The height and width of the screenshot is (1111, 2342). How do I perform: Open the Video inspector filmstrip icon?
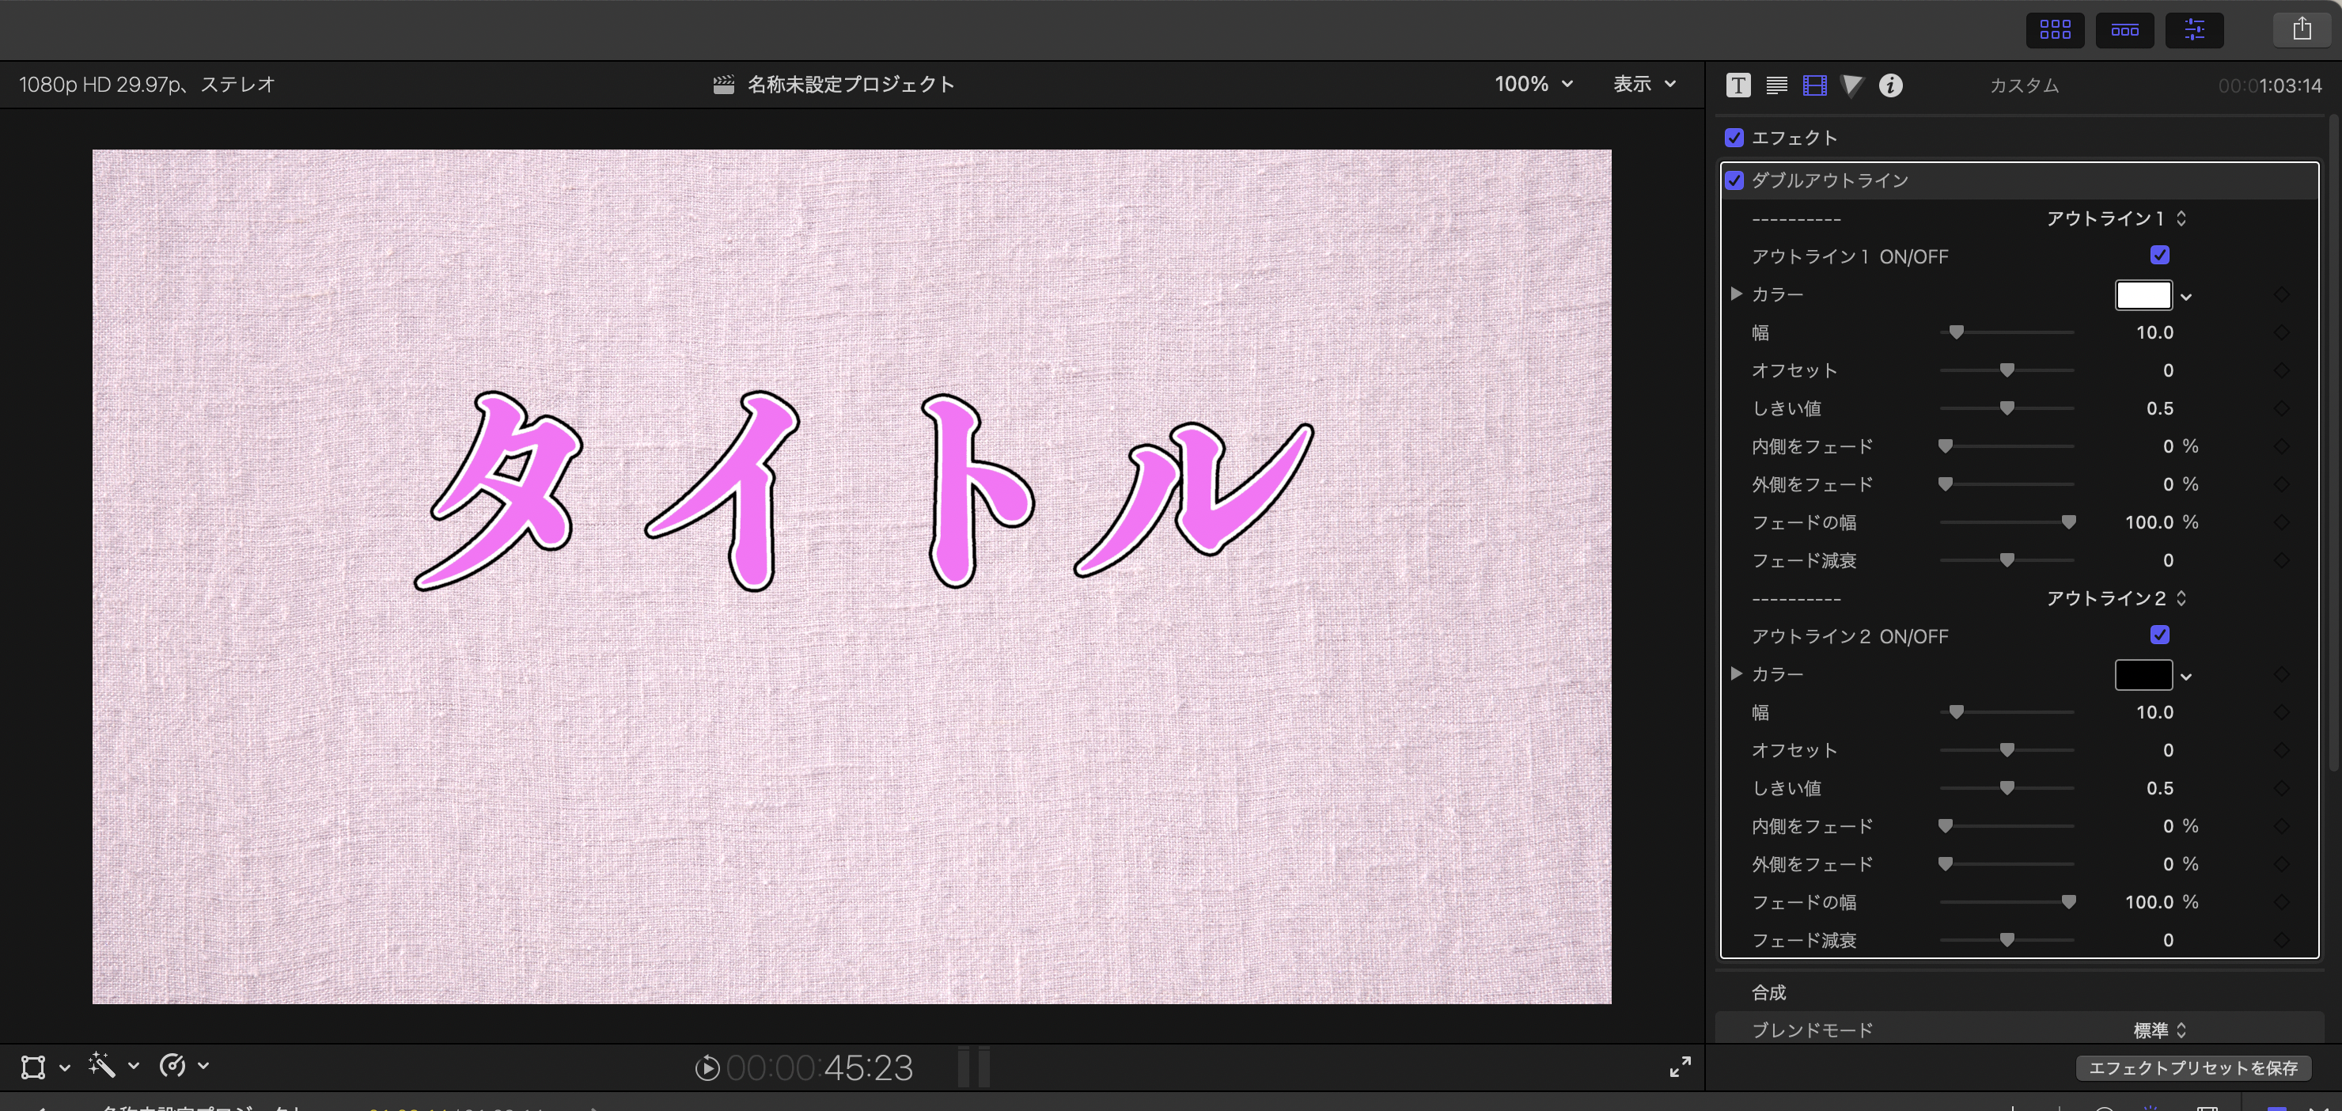[1813, 85]
